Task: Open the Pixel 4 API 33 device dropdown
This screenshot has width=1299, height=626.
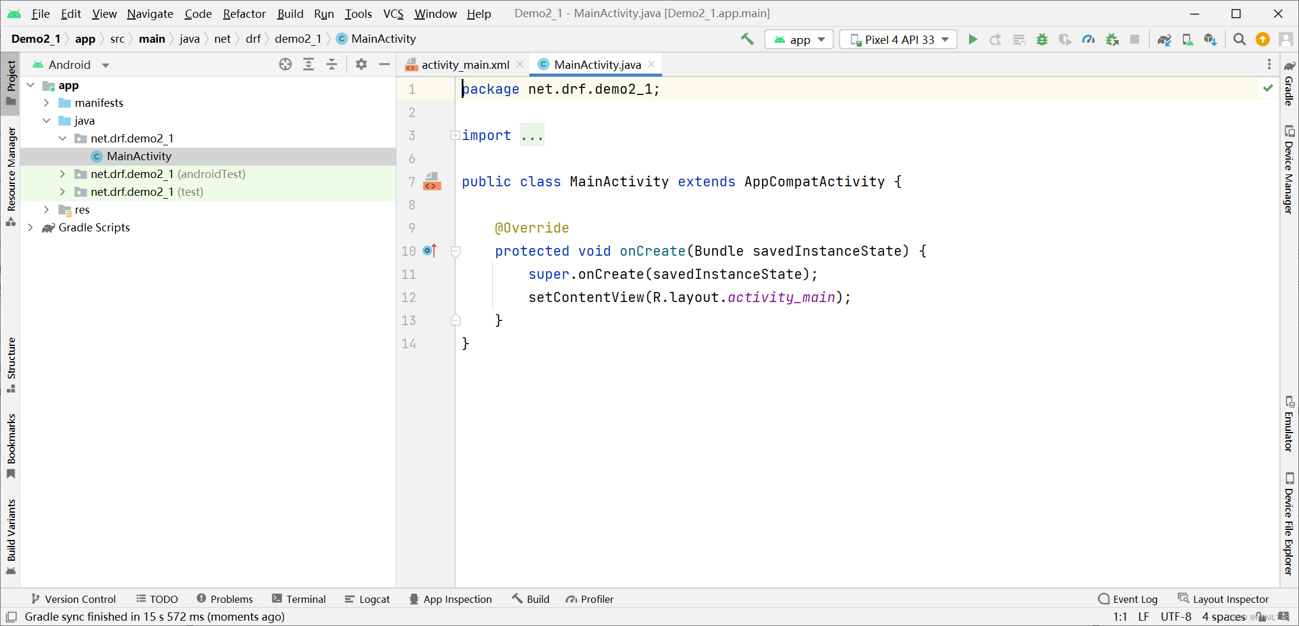Action: click(898, 40)
